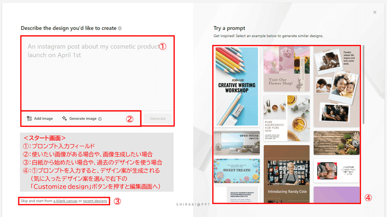
Task: Focus the design prompt text field
Action: [x=98, y=73]
